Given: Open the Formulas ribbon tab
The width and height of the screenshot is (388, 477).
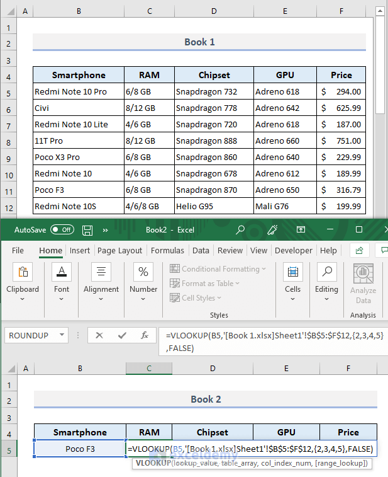Looking at the screenshot, I should coord(167,250).
